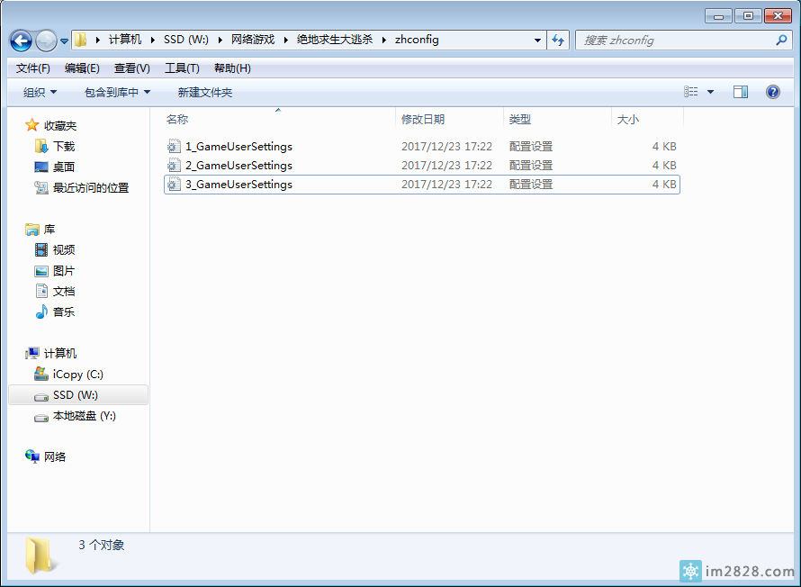The width and height of the screenshot is (801, 587).
Task: Select iCopy (C:) drive in sidebar
Action: pos(77,375)
